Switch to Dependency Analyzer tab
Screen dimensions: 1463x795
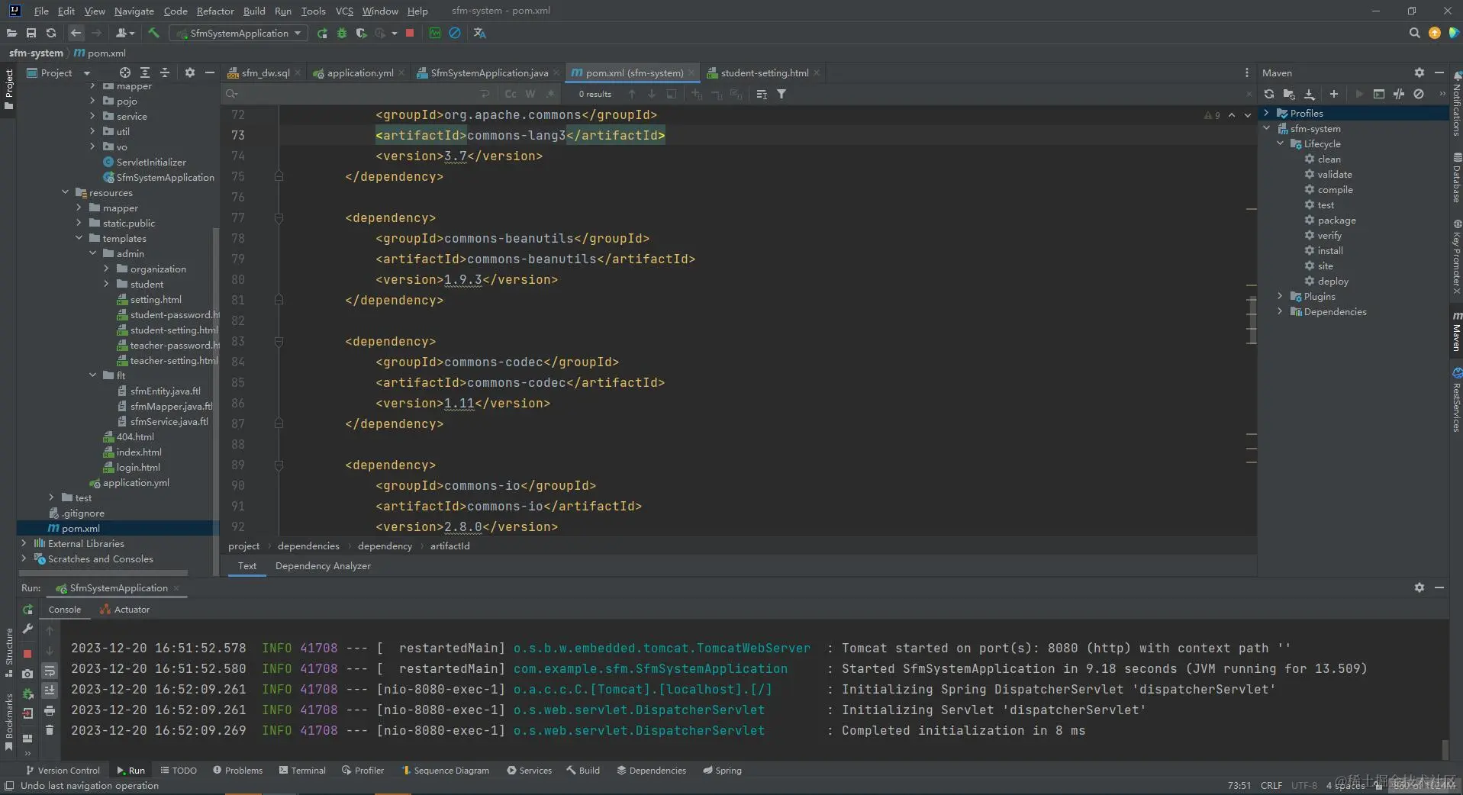[323, 565]
